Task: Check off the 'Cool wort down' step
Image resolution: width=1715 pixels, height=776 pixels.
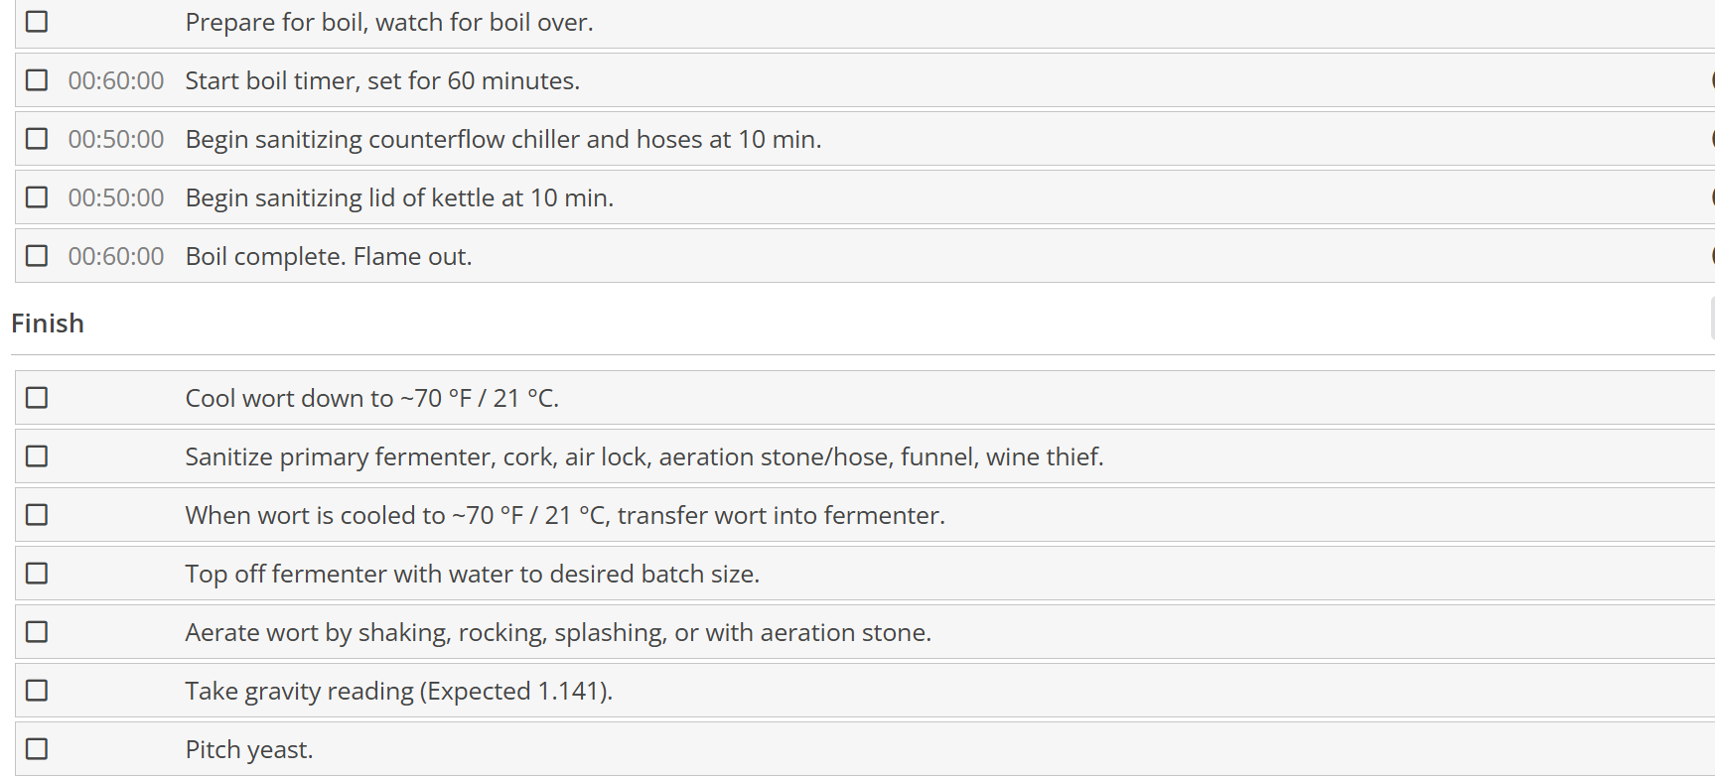Action: click(37, 397)
